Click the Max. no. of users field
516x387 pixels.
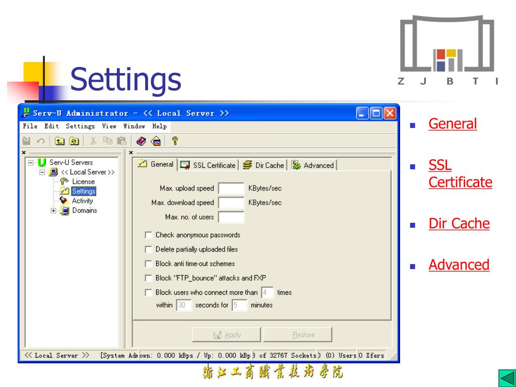pyautogui.click(x=231, y=217)
